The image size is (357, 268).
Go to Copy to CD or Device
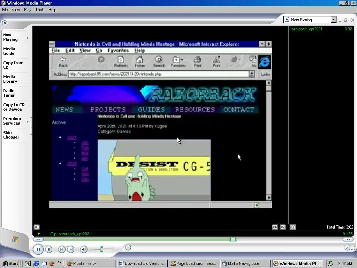coord(14,107)
